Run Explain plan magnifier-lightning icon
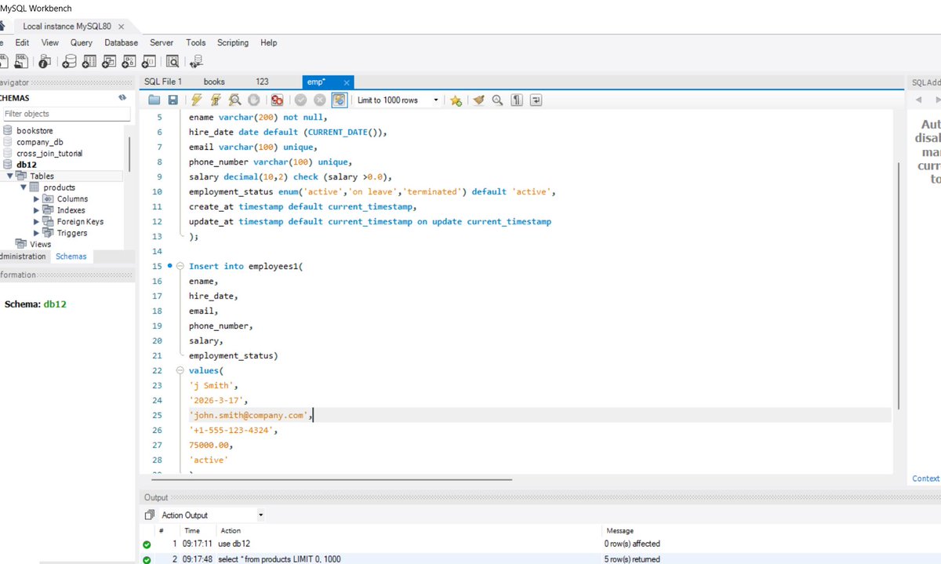Viewport: 941px width, 564px height. (234, 100)
